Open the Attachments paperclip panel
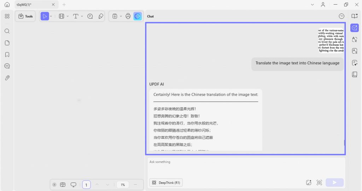This screenshot has height=191, width=362. pyautogui.click(x=7, y=78)
